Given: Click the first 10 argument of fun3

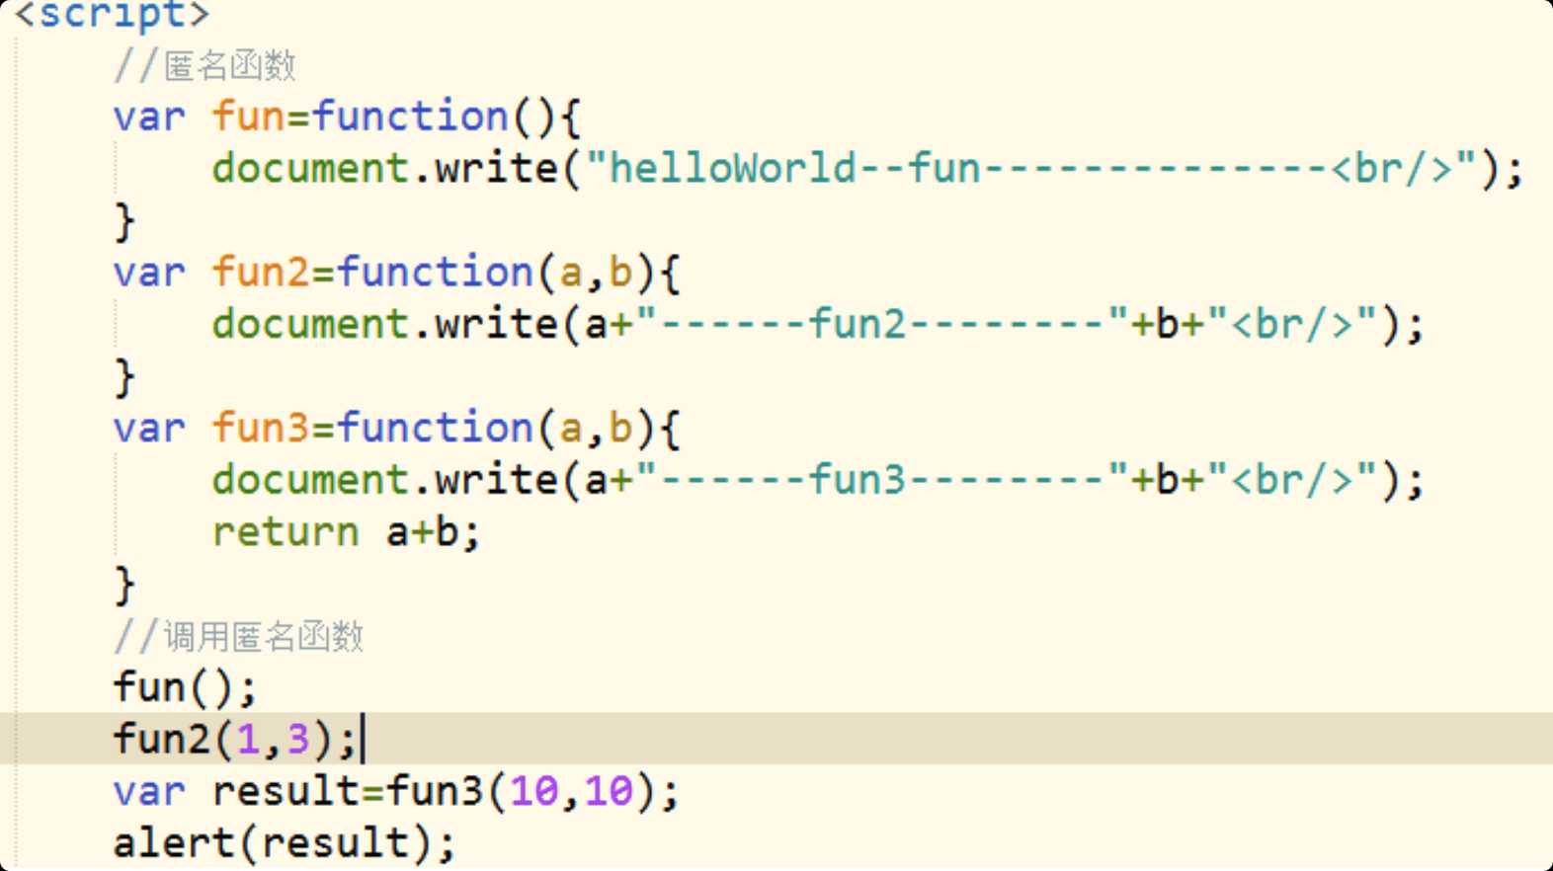Looking at the screenshot, I should [534, 791].
